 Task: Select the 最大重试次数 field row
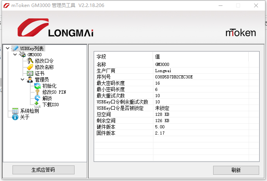coord(176,96)
